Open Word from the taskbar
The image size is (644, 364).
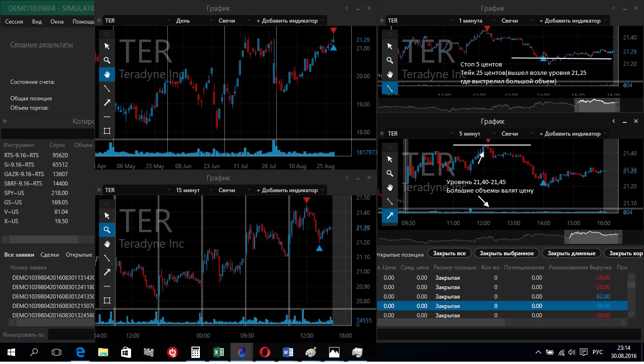click(288, 352)
